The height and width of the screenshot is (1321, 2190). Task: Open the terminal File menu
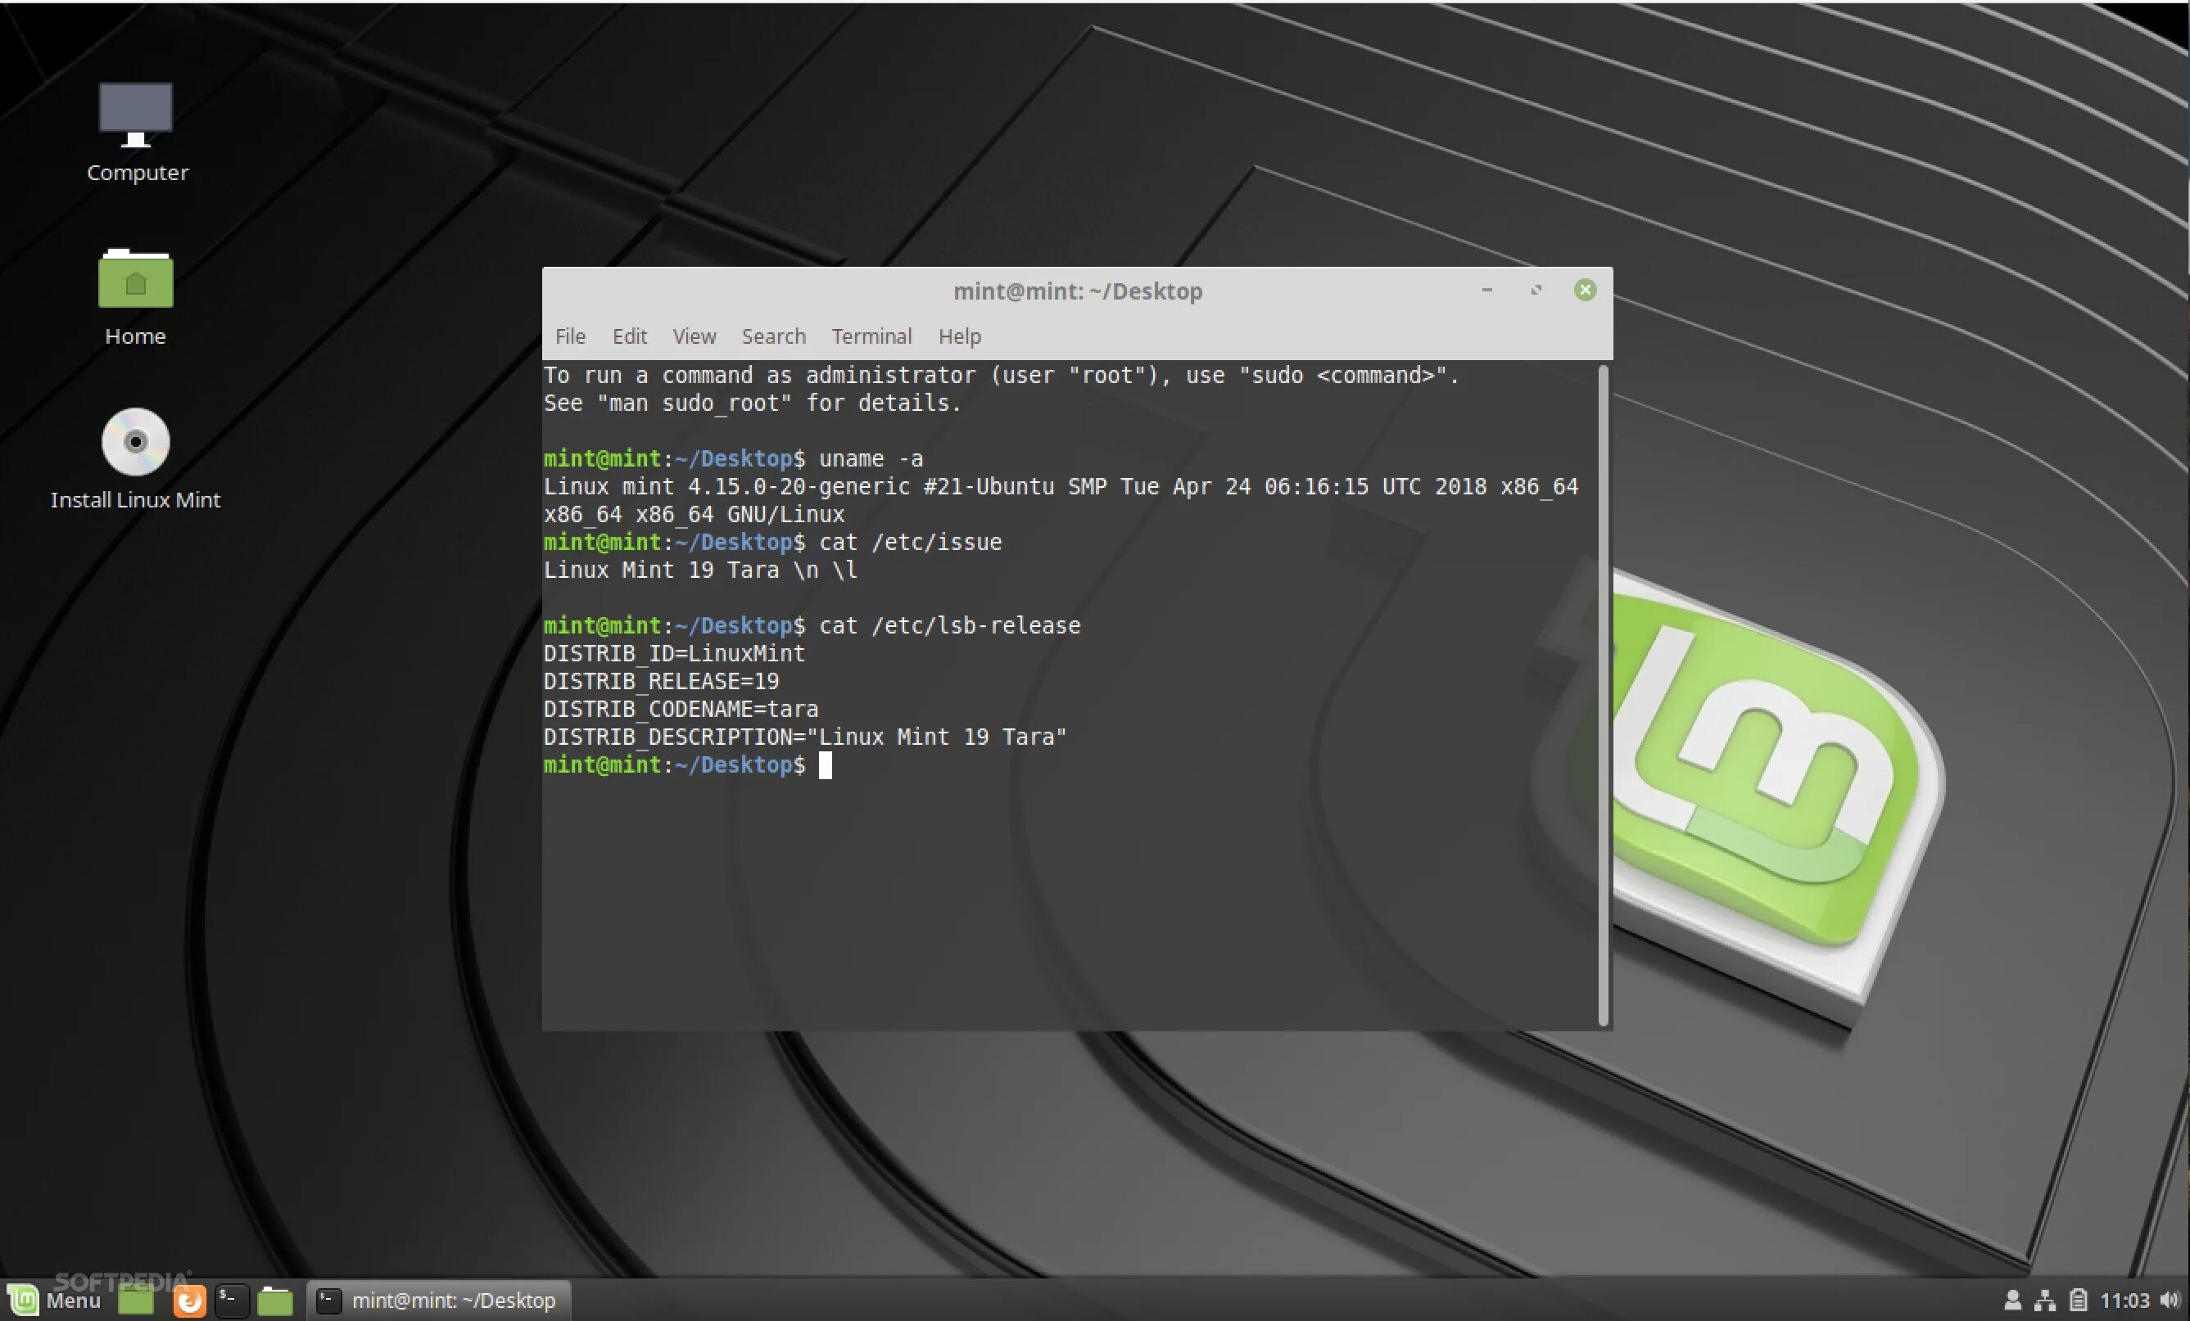click(570, 336)
